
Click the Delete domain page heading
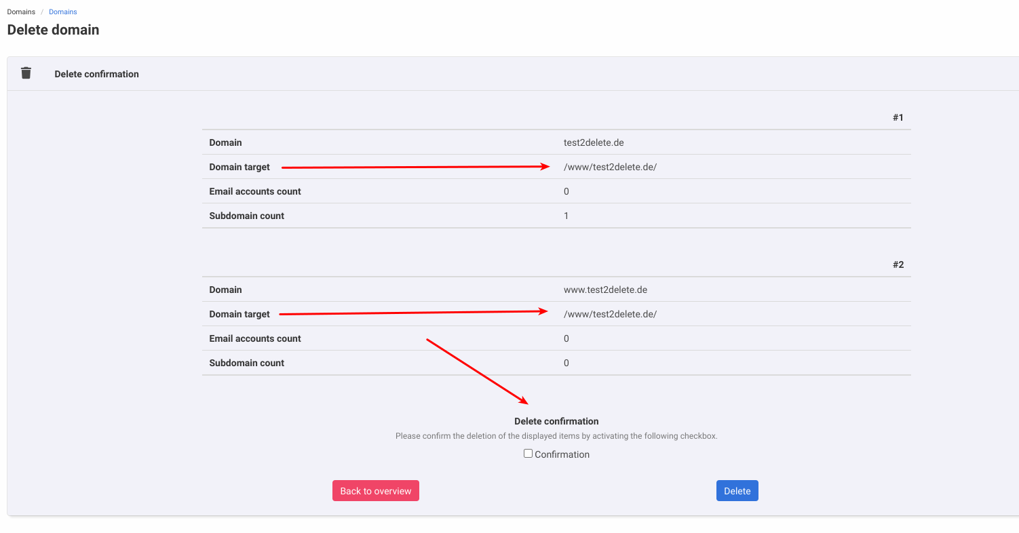(53, 30)
